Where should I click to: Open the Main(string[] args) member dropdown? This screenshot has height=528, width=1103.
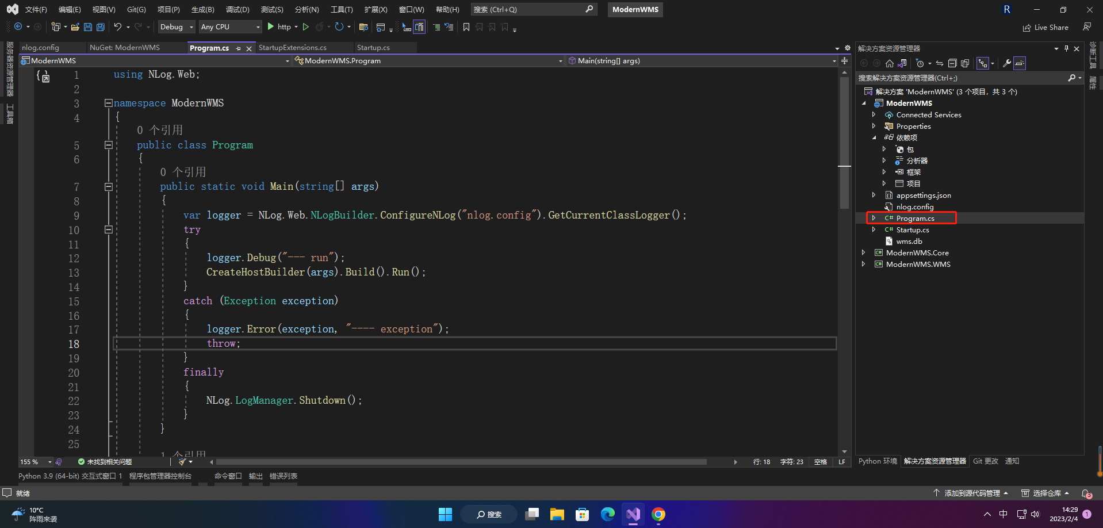click(702, 60)
